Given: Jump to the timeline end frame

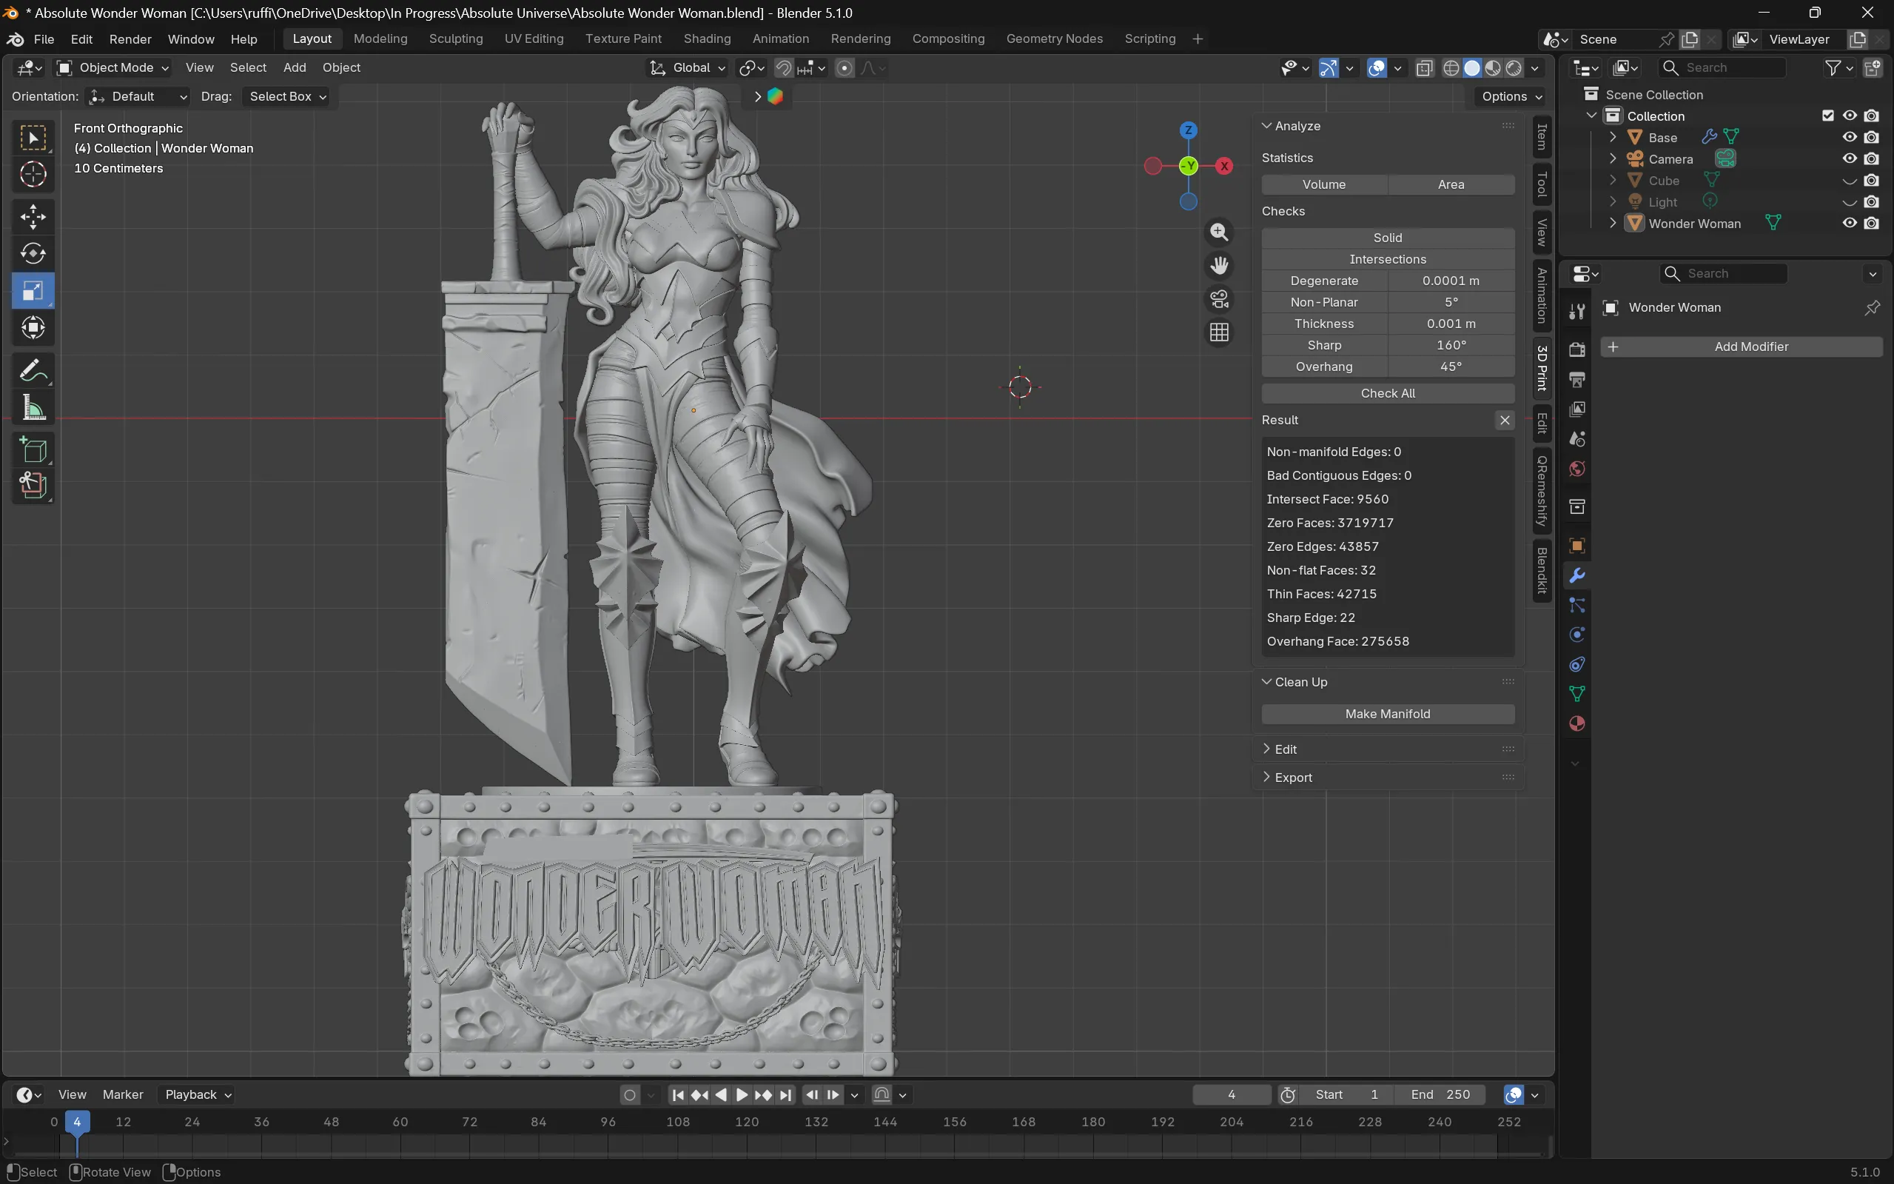Looking at the screenshot, I should pyautogui.click(x=786, y=1094).
